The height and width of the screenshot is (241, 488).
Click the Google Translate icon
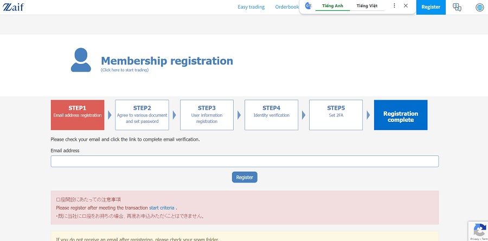point(308,6)
